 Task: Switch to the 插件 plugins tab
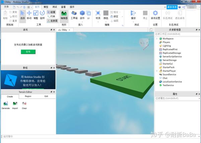pyautogui.click(x=72, y=7)
